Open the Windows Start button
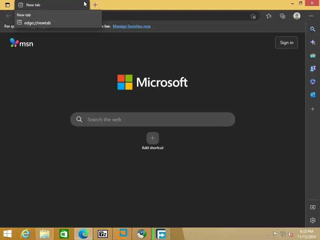 (7, 234)
